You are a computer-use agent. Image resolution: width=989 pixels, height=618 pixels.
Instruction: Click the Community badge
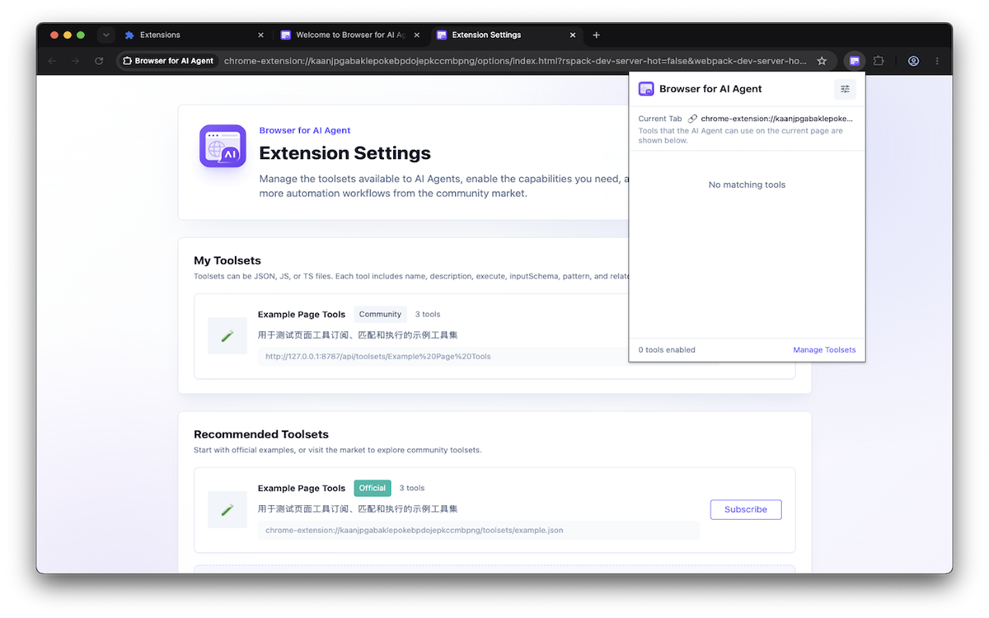click(380, 314)
